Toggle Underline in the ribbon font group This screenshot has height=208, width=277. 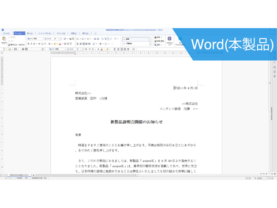pos(34,44)
